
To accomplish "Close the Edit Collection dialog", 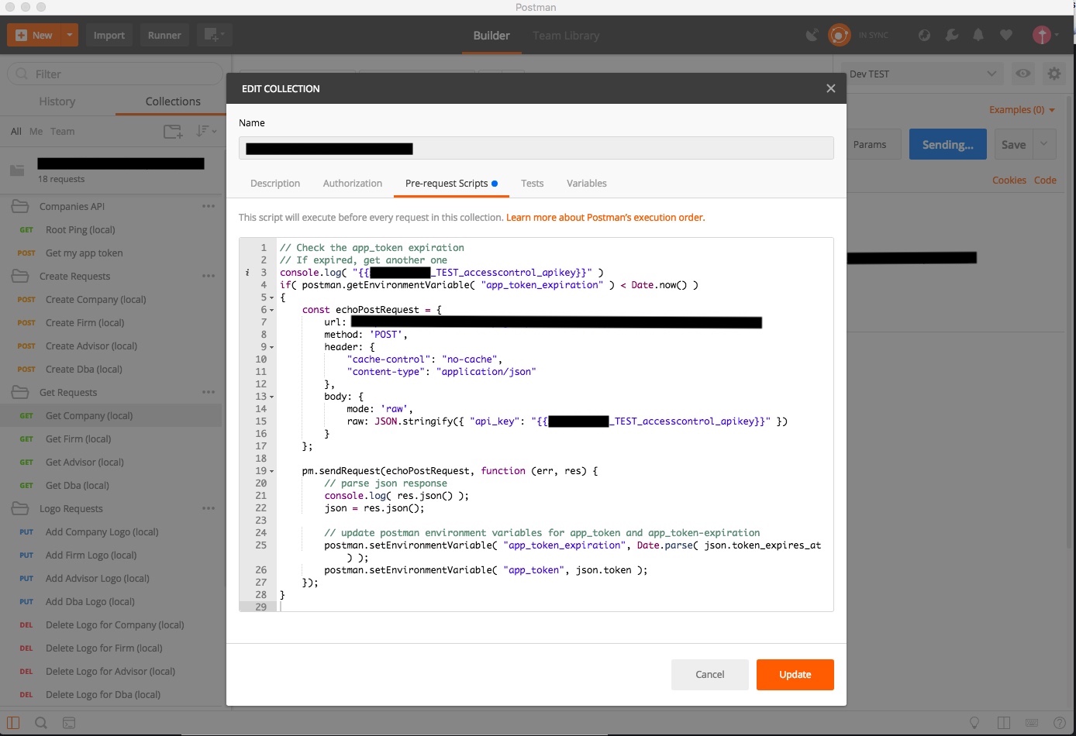I will coord(830,88).
